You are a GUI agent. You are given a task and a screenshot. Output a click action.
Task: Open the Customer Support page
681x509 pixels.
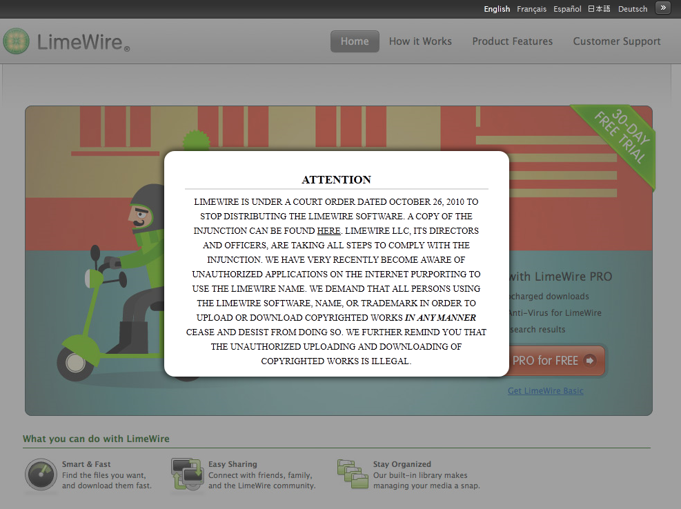click(617, 41)
